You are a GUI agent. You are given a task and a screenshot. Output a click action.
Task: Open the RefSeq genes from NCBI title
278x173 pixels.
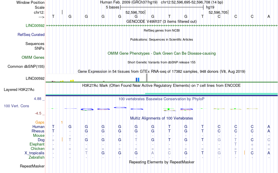pyautogui.click(x=162, y=30)
